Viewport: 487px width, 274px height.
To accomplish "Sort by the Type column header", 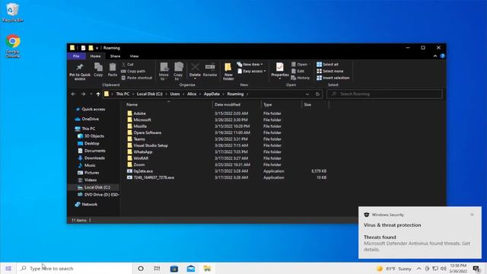I will pyautogui.click(x=282, y=105).
